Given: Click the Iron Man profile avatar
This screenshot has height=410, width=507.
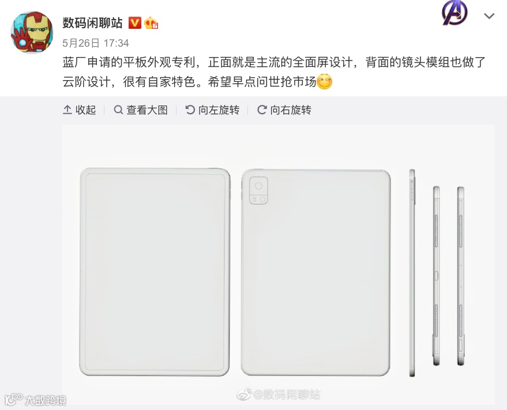Looking at the screenshot, I should click(x=32, y=32).
